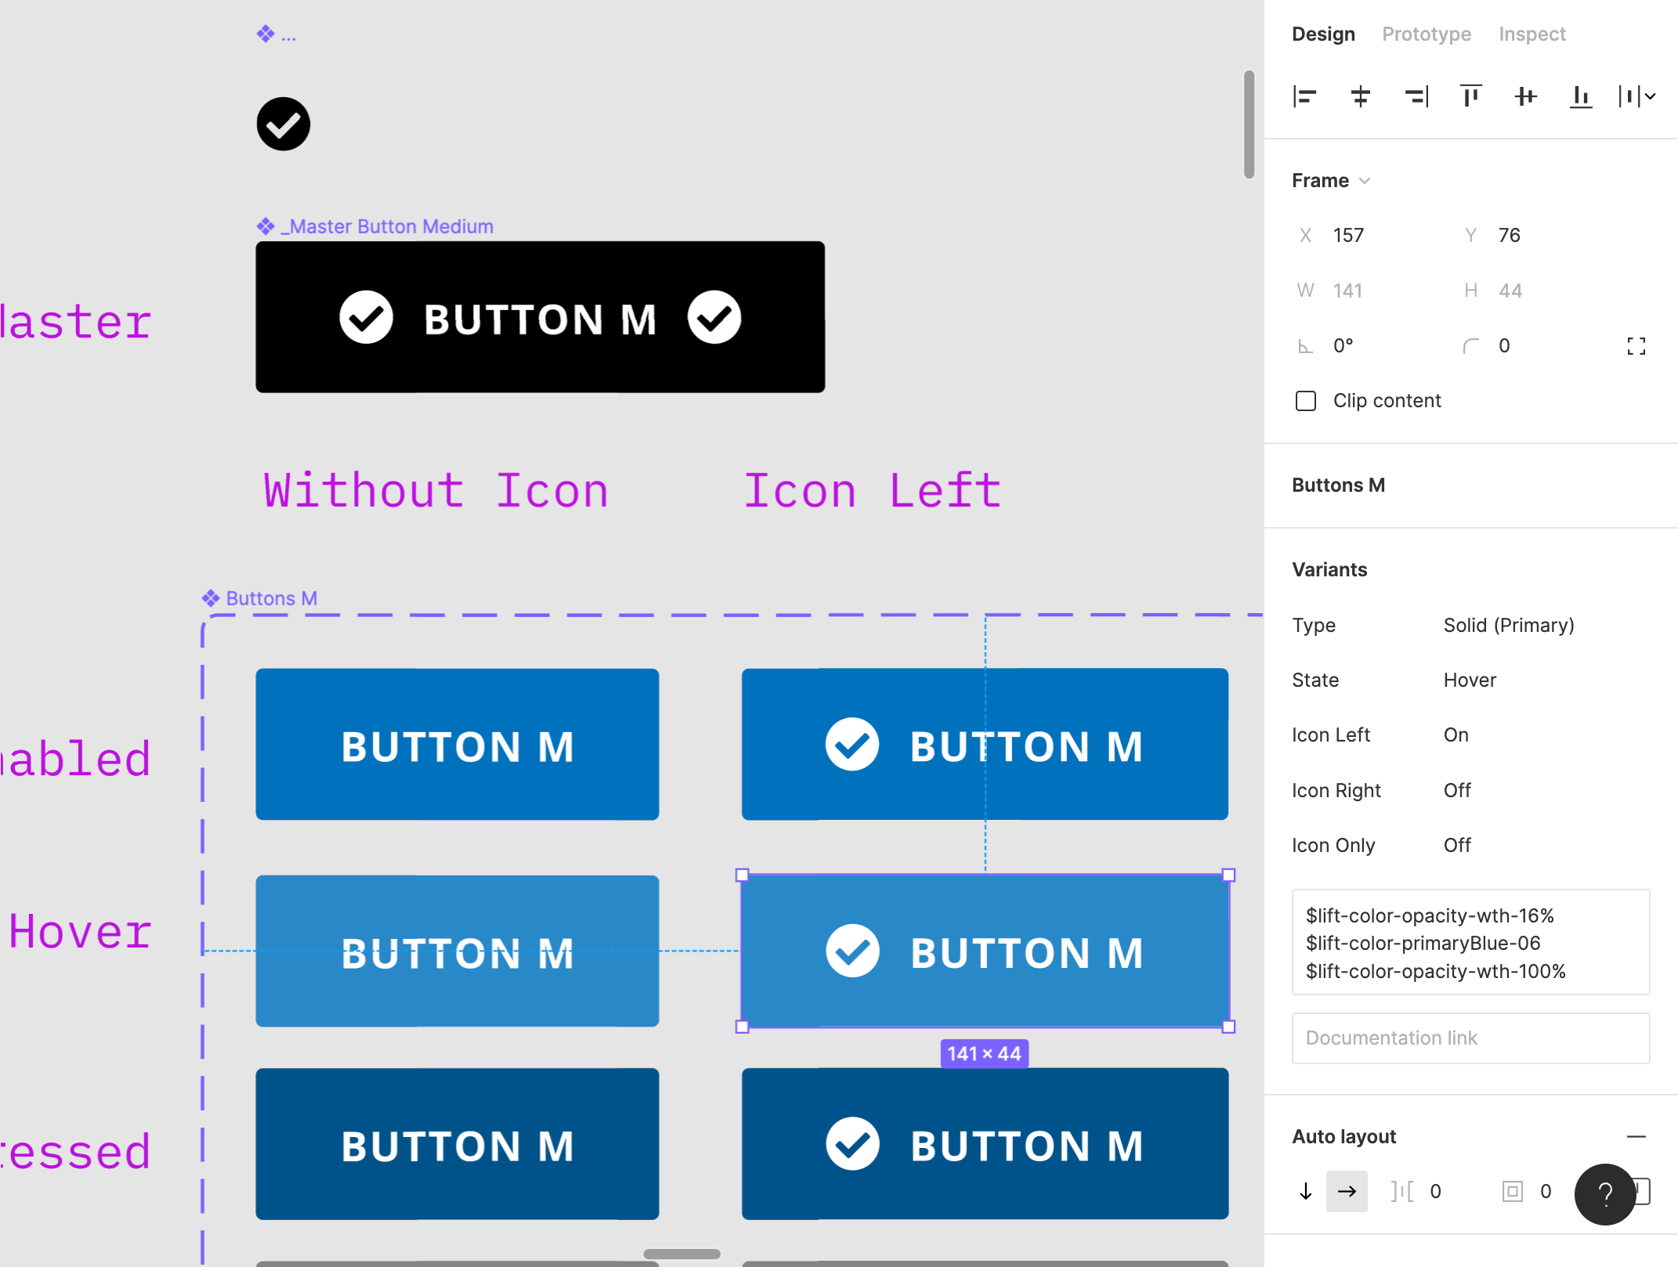Remove auto layout with minus button
Image resolution: width=1678 pixels, height=1267 pixels.
1636,1136
